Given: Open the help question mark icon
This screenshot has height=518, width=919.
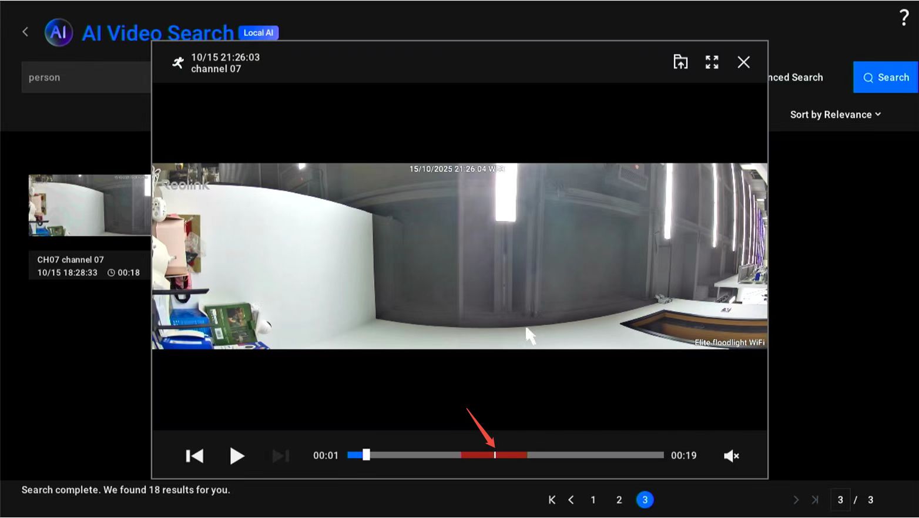Looking at the screenshot, I should click(x=904, y=18).
